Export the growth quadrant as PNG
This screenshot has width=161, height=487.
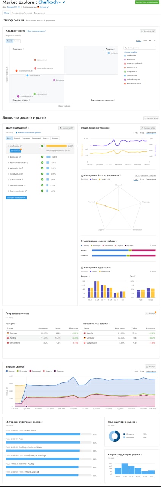(148, 31)
